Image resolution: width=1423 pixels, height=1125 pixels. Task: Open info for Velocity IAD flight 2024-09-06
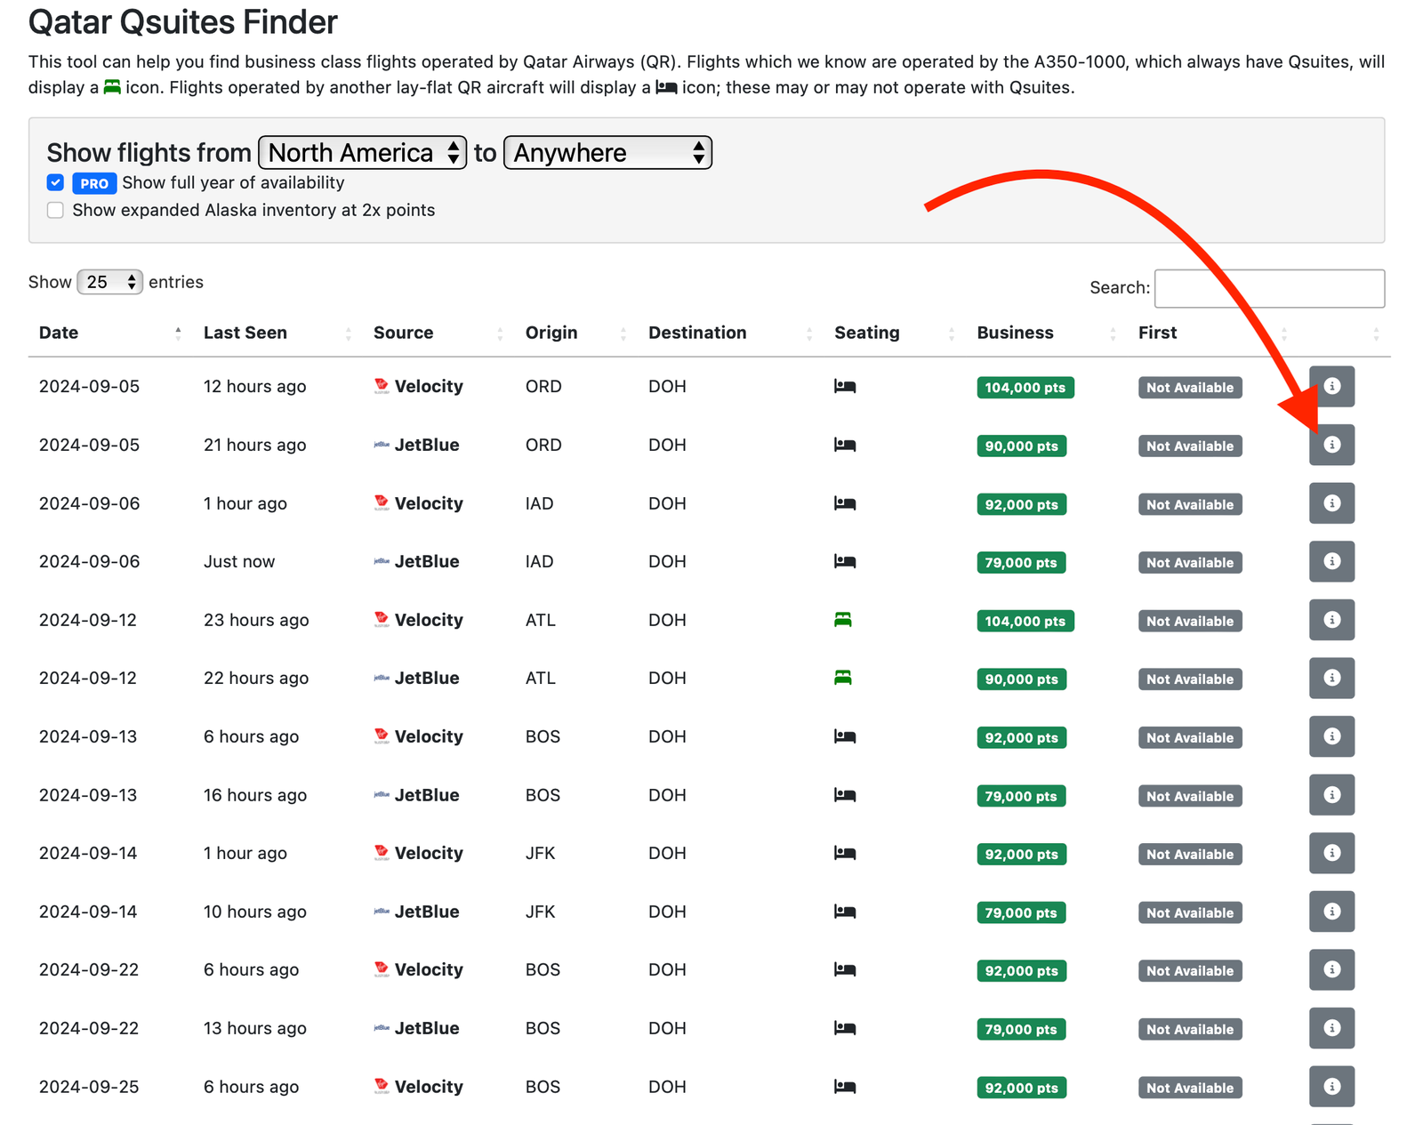pyautogui.click(x=1331, y=503)
